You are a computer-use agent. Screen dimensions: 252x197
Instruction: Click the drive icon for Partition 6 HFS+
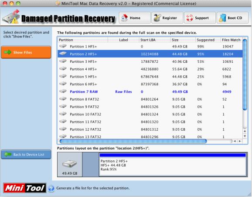click(x=63, y=84)
